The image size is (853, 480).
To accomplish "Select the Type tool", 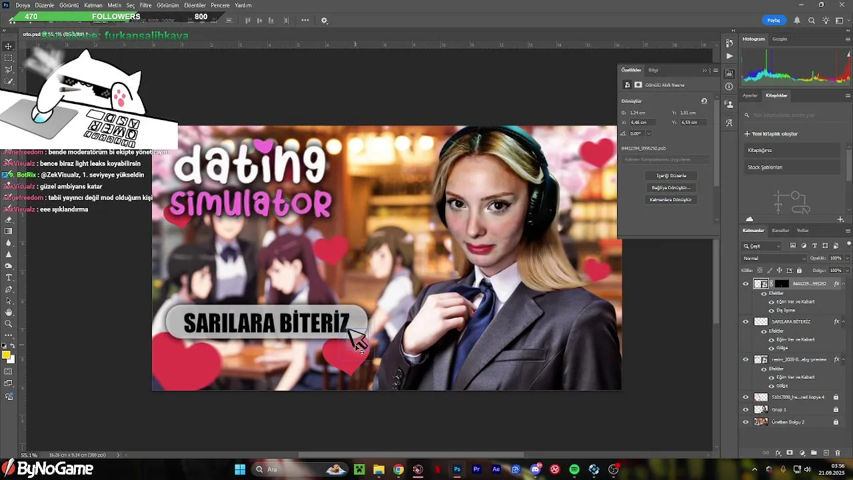I will [9, 277].
